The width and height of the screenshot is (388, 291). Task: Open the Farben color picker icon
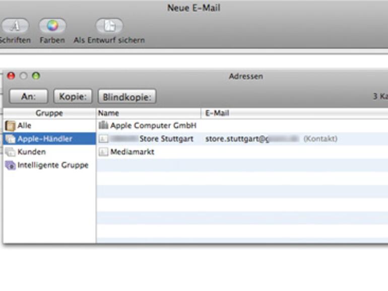tap(52, 26)
